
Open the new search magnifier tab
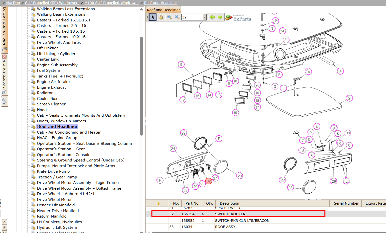pos(4,101)
